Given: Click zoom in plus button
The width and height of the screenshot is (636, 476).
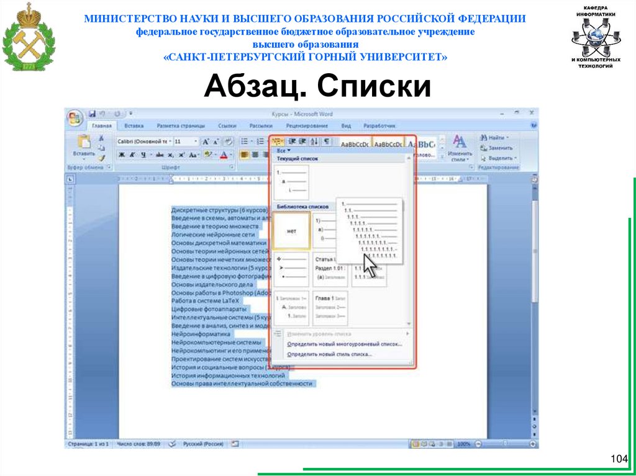Looking at the screenshot, I should click(x=532, y=444).
